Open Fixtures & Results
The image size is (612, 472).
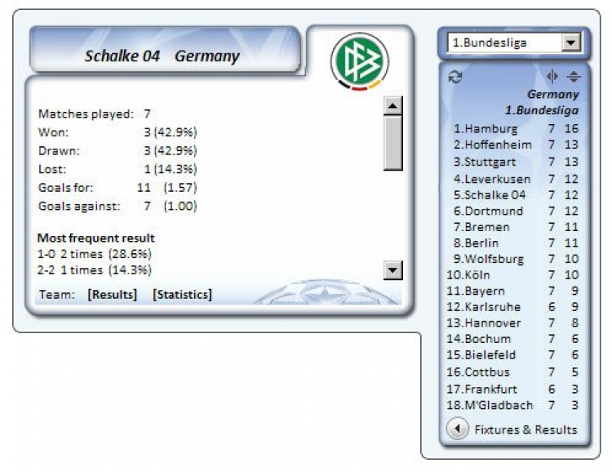pyautogui.click(x=526, y=430)
